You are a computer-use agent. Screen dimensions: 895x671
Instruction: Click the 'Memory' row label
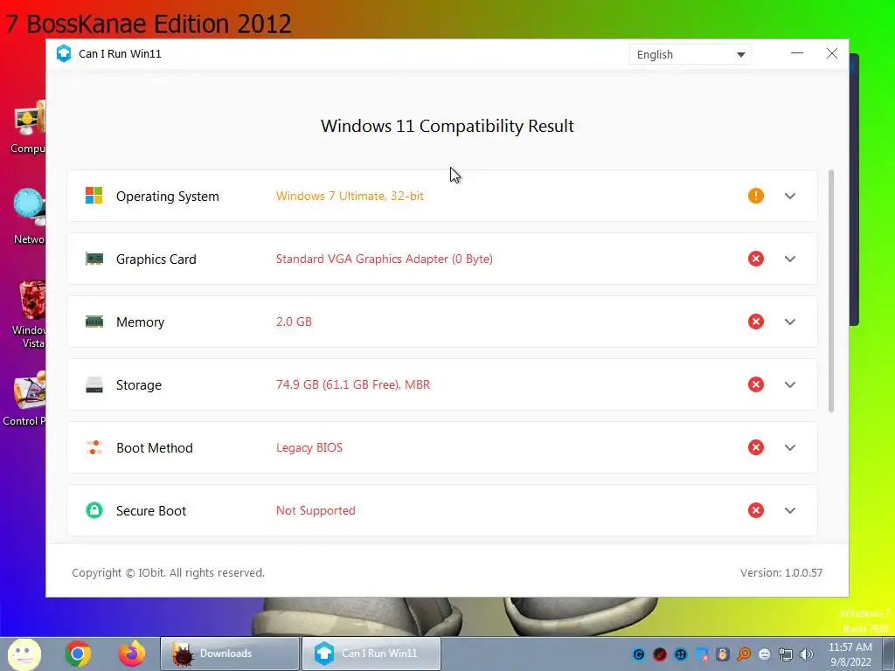coord(140,322)
